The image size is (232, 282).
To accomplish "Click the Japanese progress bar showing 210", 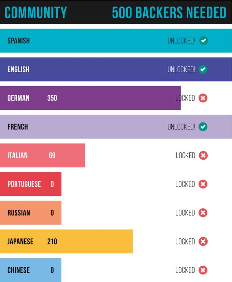I will 67,241.
